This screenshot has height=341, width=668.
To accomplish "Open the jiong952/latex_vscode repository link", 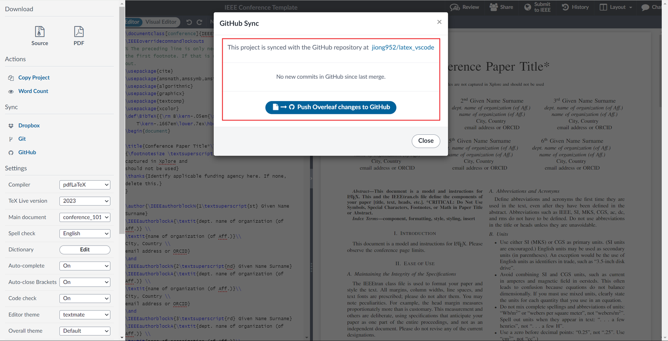I will click(x=403, y=47).
